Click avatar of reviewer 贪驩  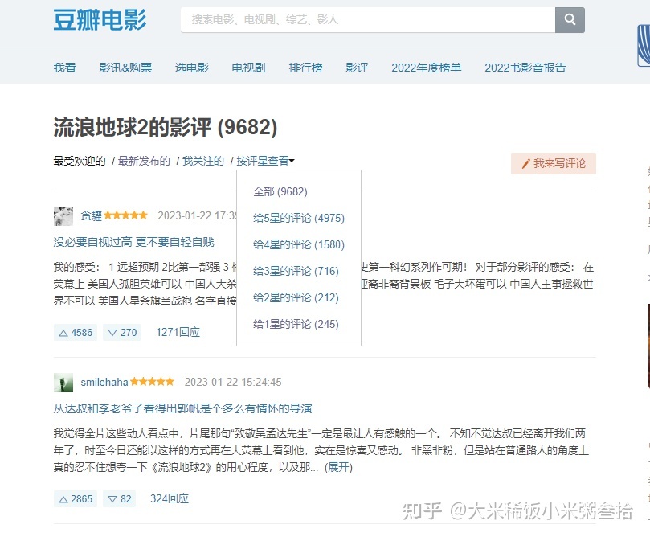[x=63, y=216]
